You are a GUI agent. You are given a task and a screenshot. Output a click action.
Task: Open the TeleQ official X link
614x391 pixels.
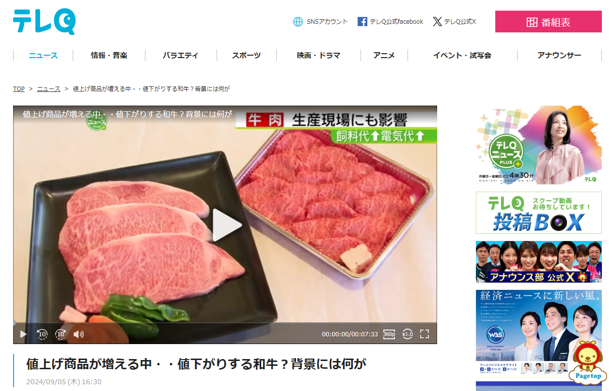pyautogui.click(x=455, y=22)
